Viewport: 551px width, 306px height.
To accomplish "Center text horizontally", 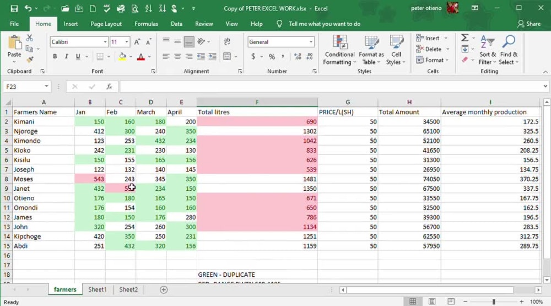I will 177,56.
